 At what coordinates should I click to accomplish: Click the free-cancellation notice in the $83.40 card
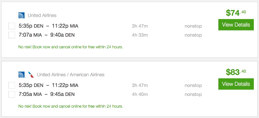pyautogui.click(x=71, y=106)
